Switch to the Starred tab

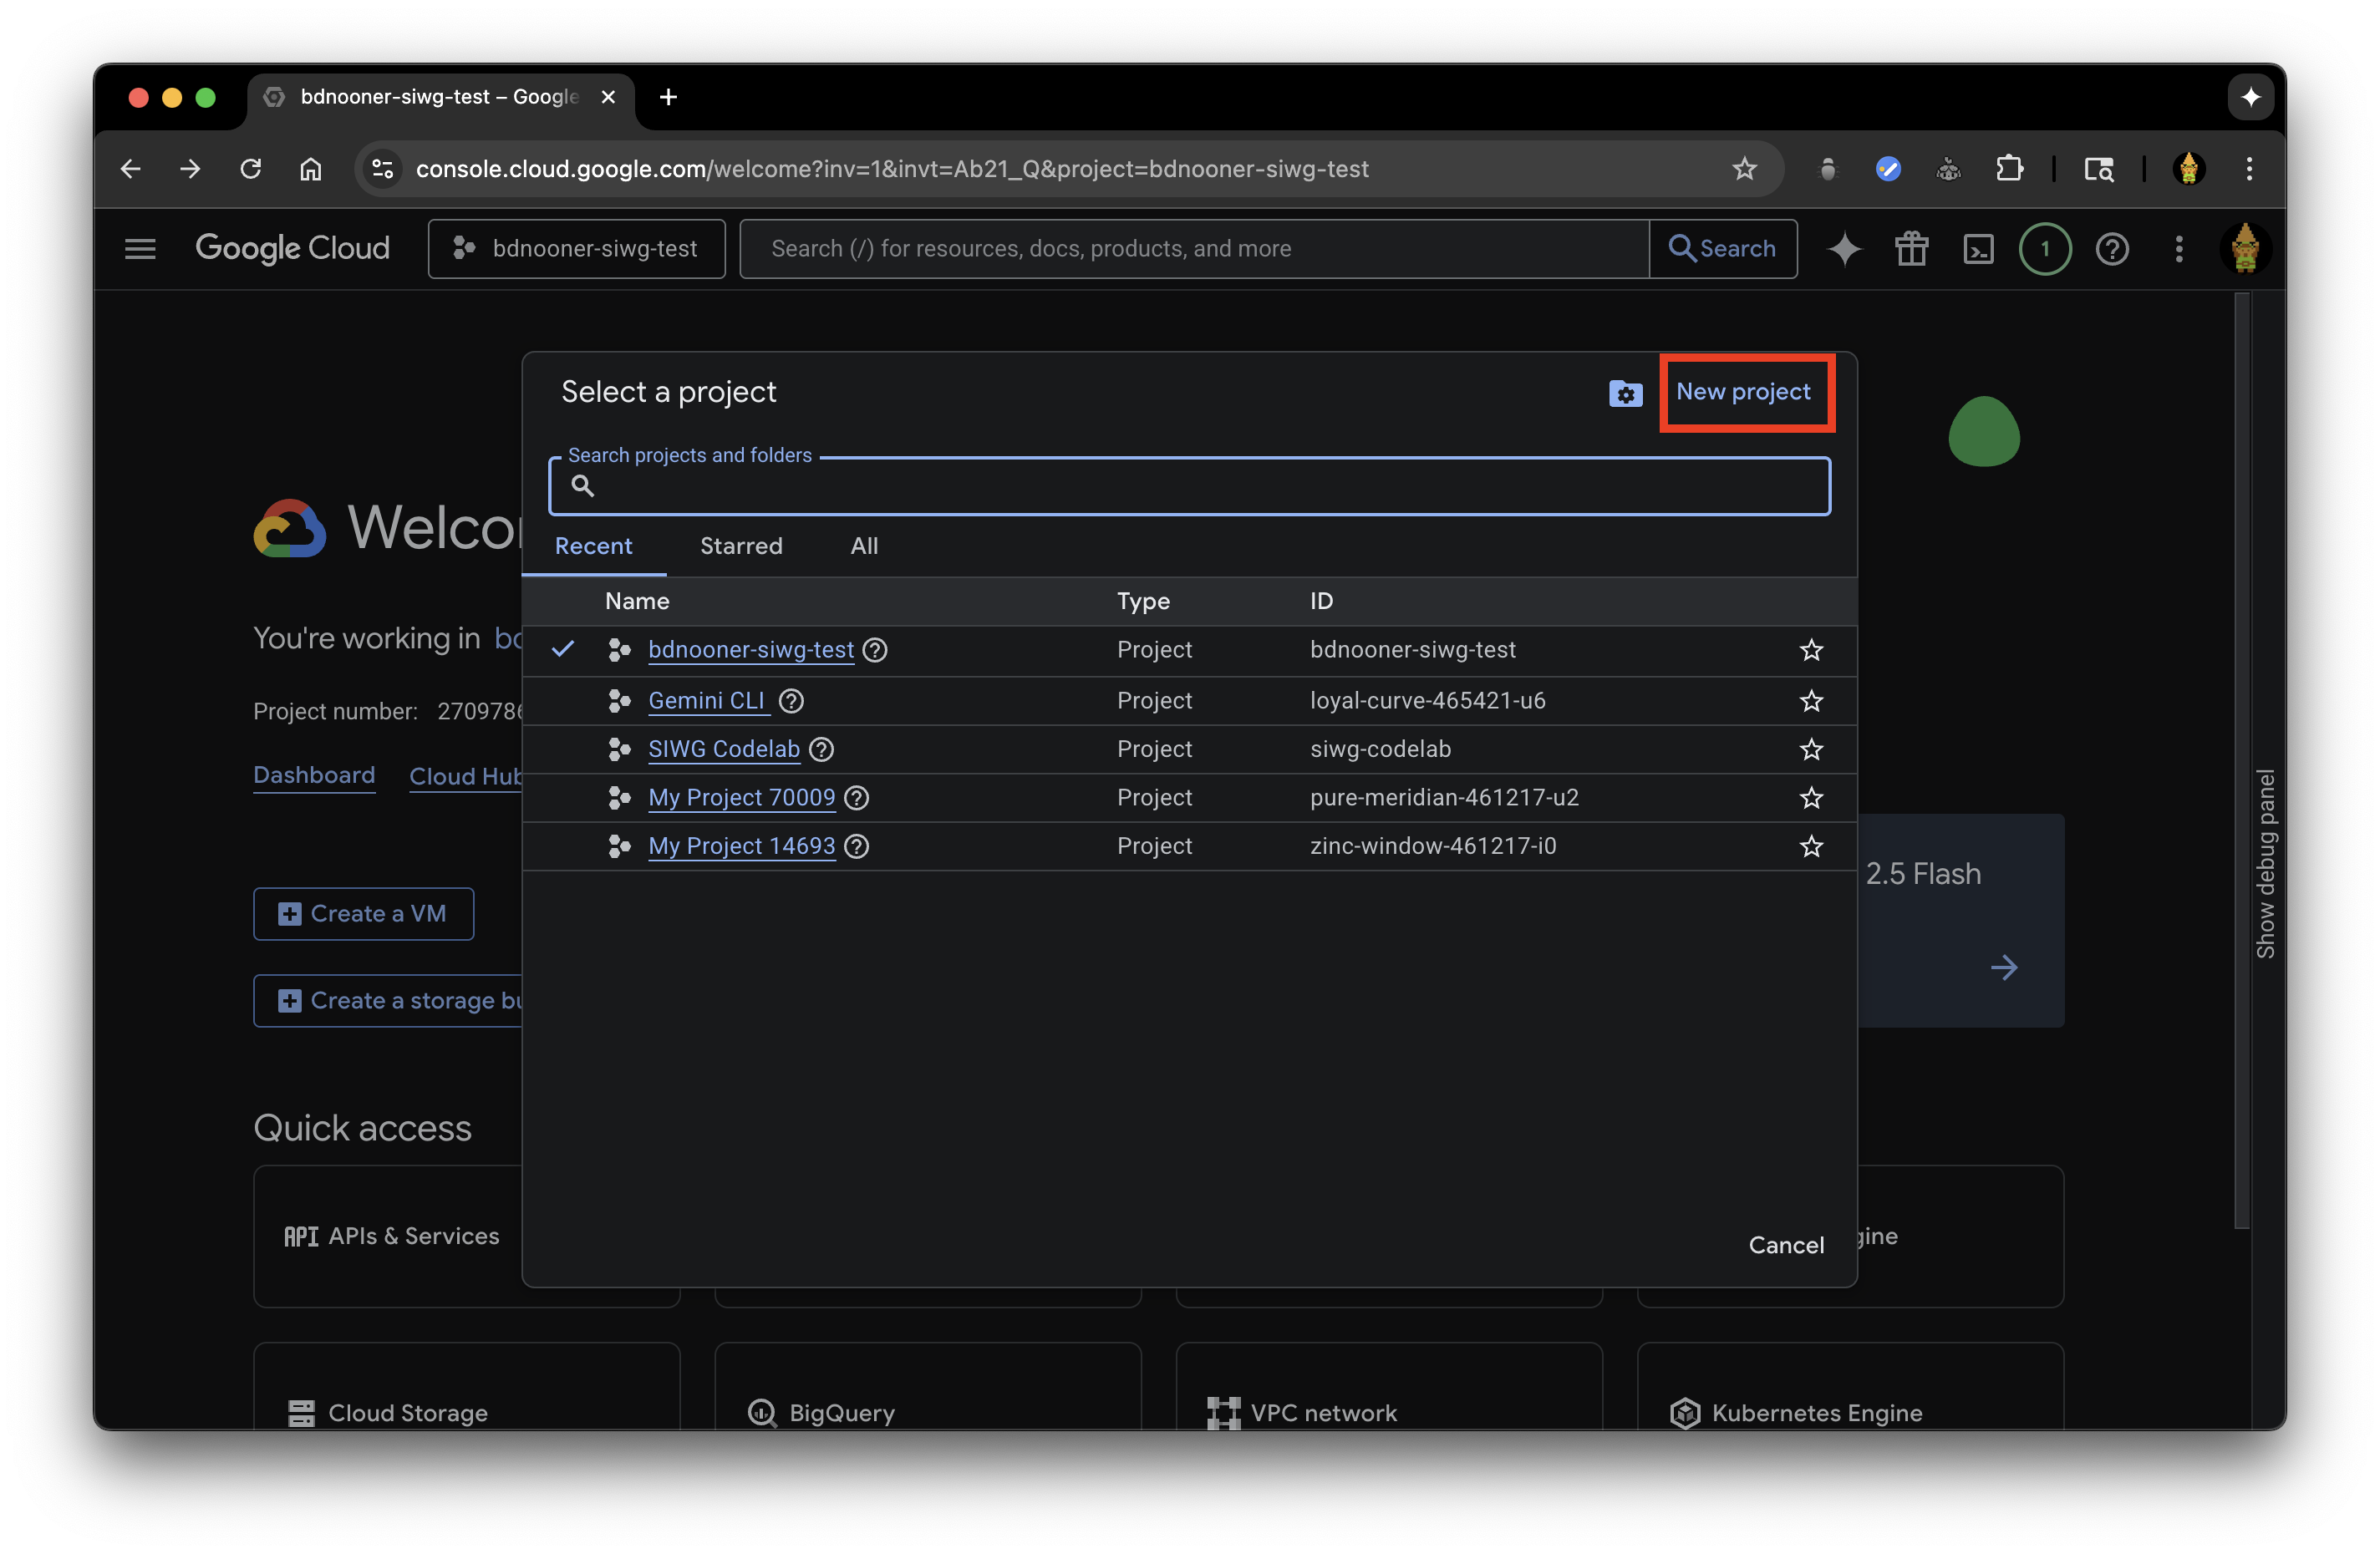click(741, 546)
